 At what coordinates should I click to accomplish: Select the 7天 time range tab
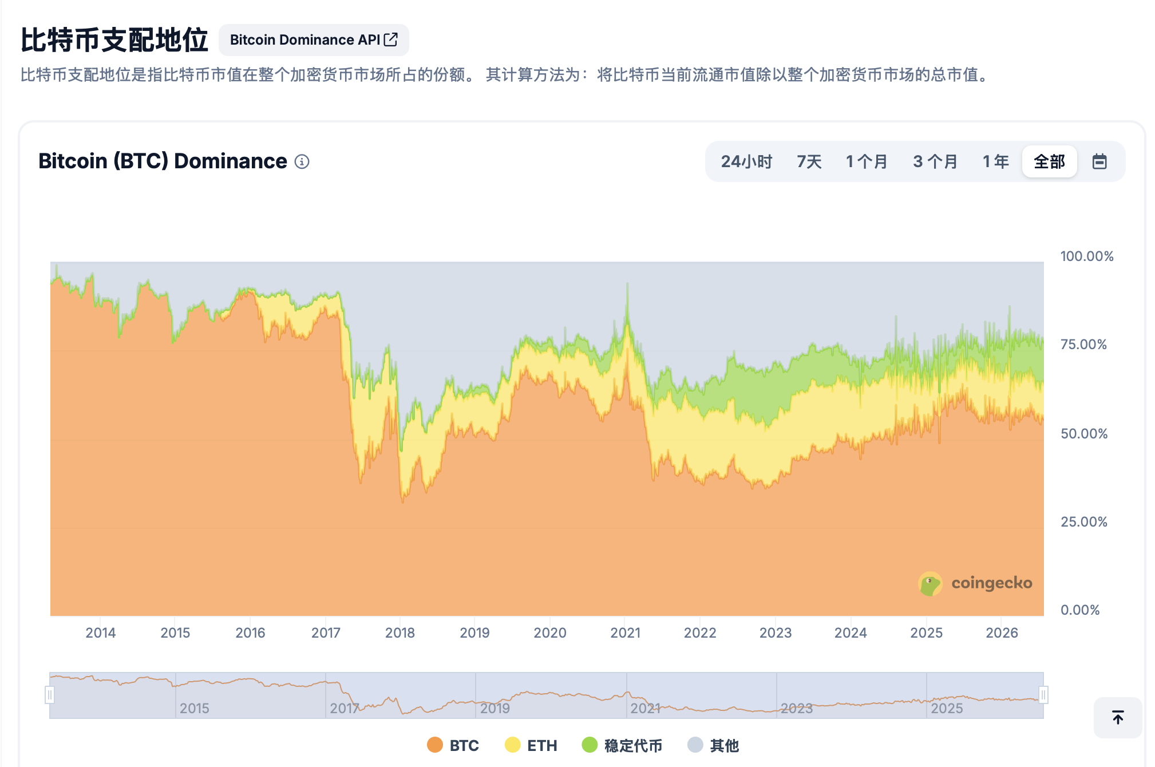pos(809,161)
